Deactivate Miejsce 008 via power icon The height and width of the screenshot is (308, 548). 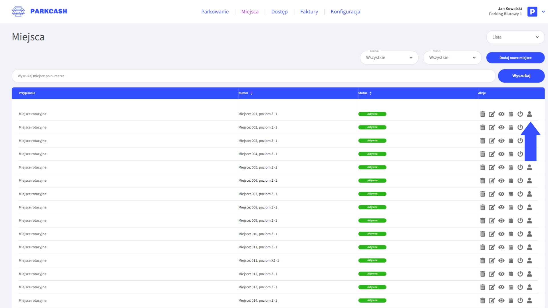[520, 207]
